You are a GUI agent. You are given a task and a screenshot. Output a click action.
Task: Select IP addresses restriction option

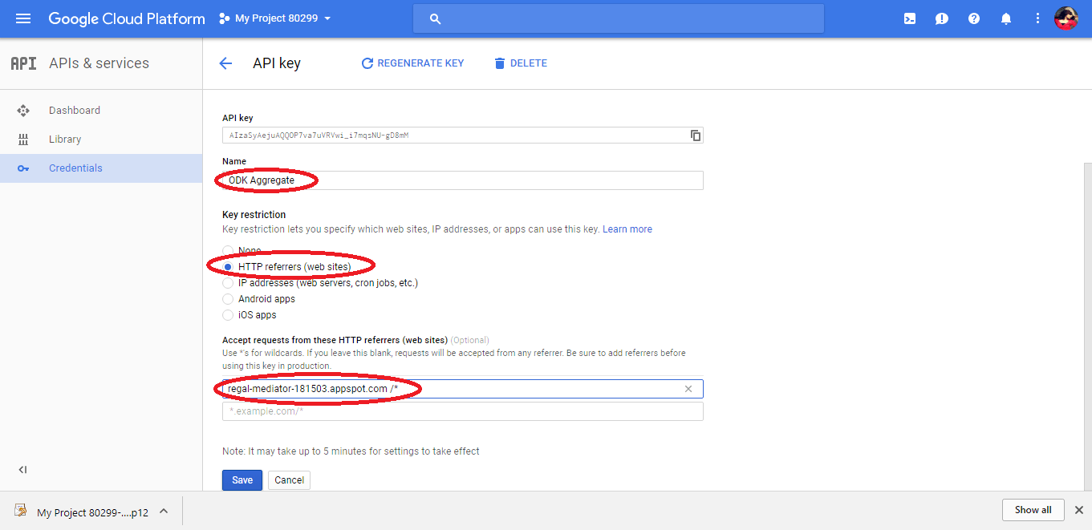(x=228, y=283)
